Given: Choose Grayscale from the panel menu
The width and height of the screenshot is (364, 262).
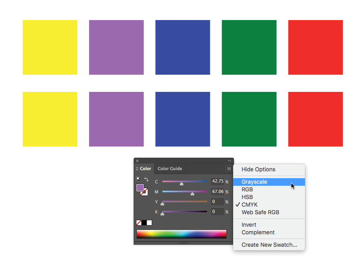Looking at the screenshot, I should (x=254, y=182).
